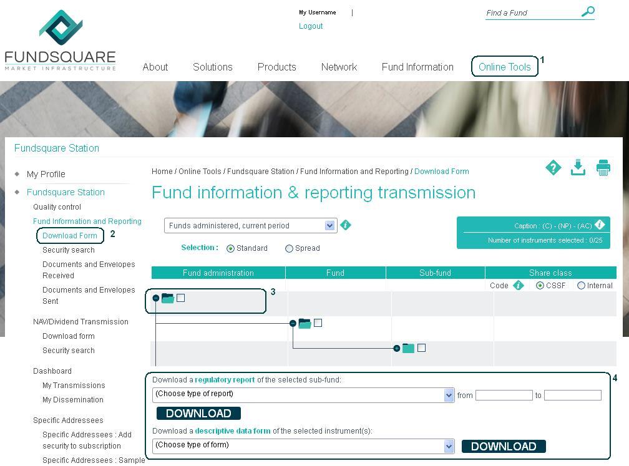
Task: Open Dashboard in the sidebar
Action: pyautogui.click(x=52, y=371)
